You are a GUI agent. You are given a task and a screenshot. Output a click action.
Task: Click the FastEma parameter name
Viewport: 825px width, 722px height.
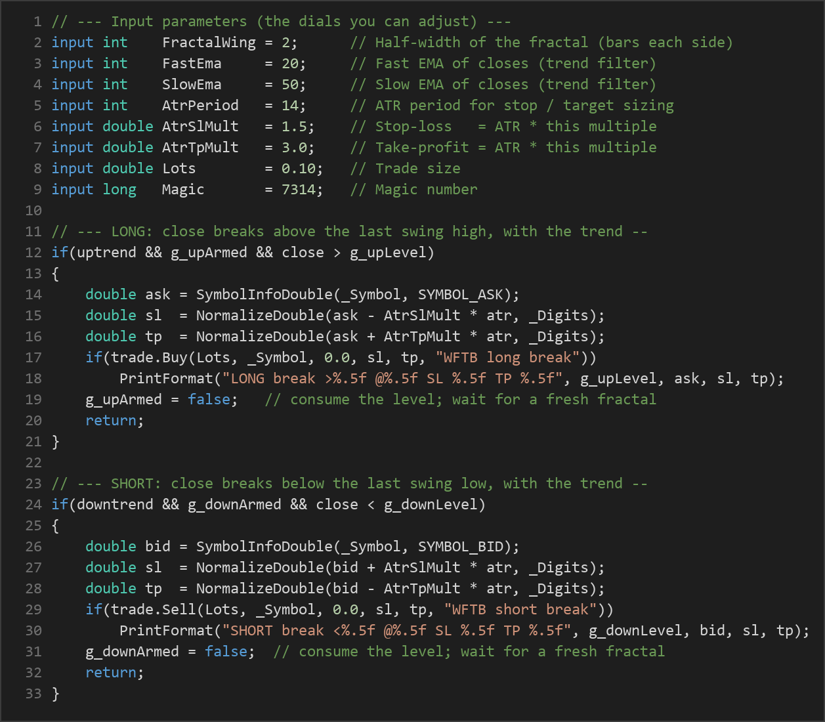tap(192, 64)
